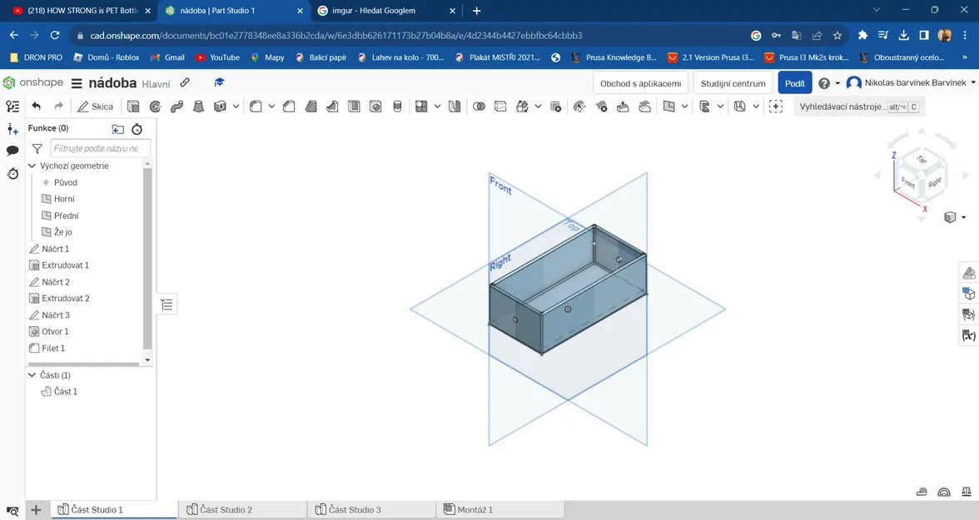Open the Help menu dropdown arrow
This screenshot has height=520, width=979.
[837, 83]
